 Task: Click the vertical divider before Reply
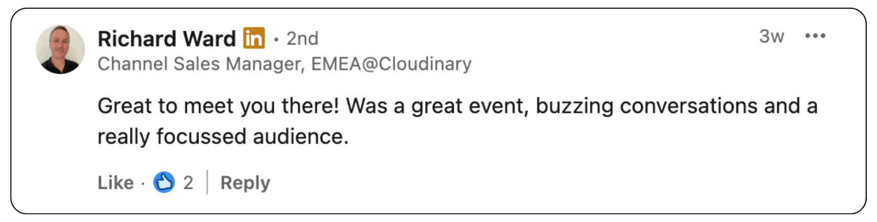[207, 183]
